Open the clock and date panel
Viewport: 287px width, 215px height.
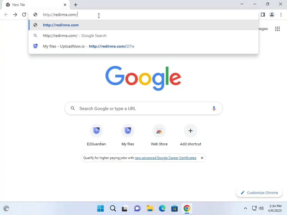coord(275,208)
